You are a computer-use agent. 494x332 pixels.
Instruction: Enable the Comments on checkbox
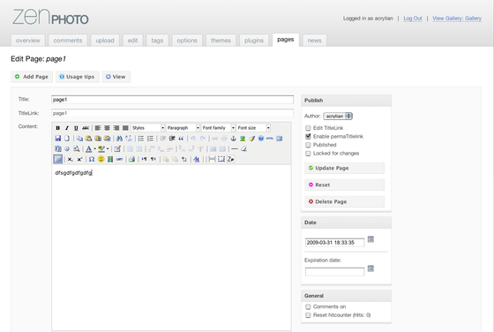308,306
